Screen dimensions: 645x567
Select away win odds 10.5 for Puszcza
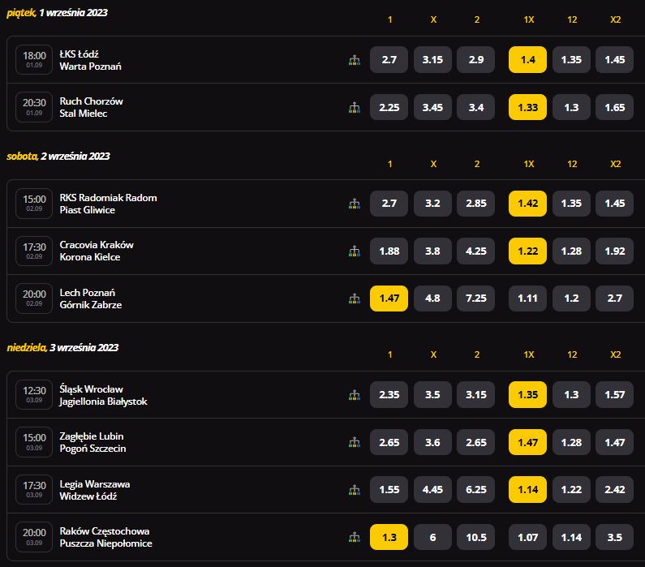click(476, 537)
